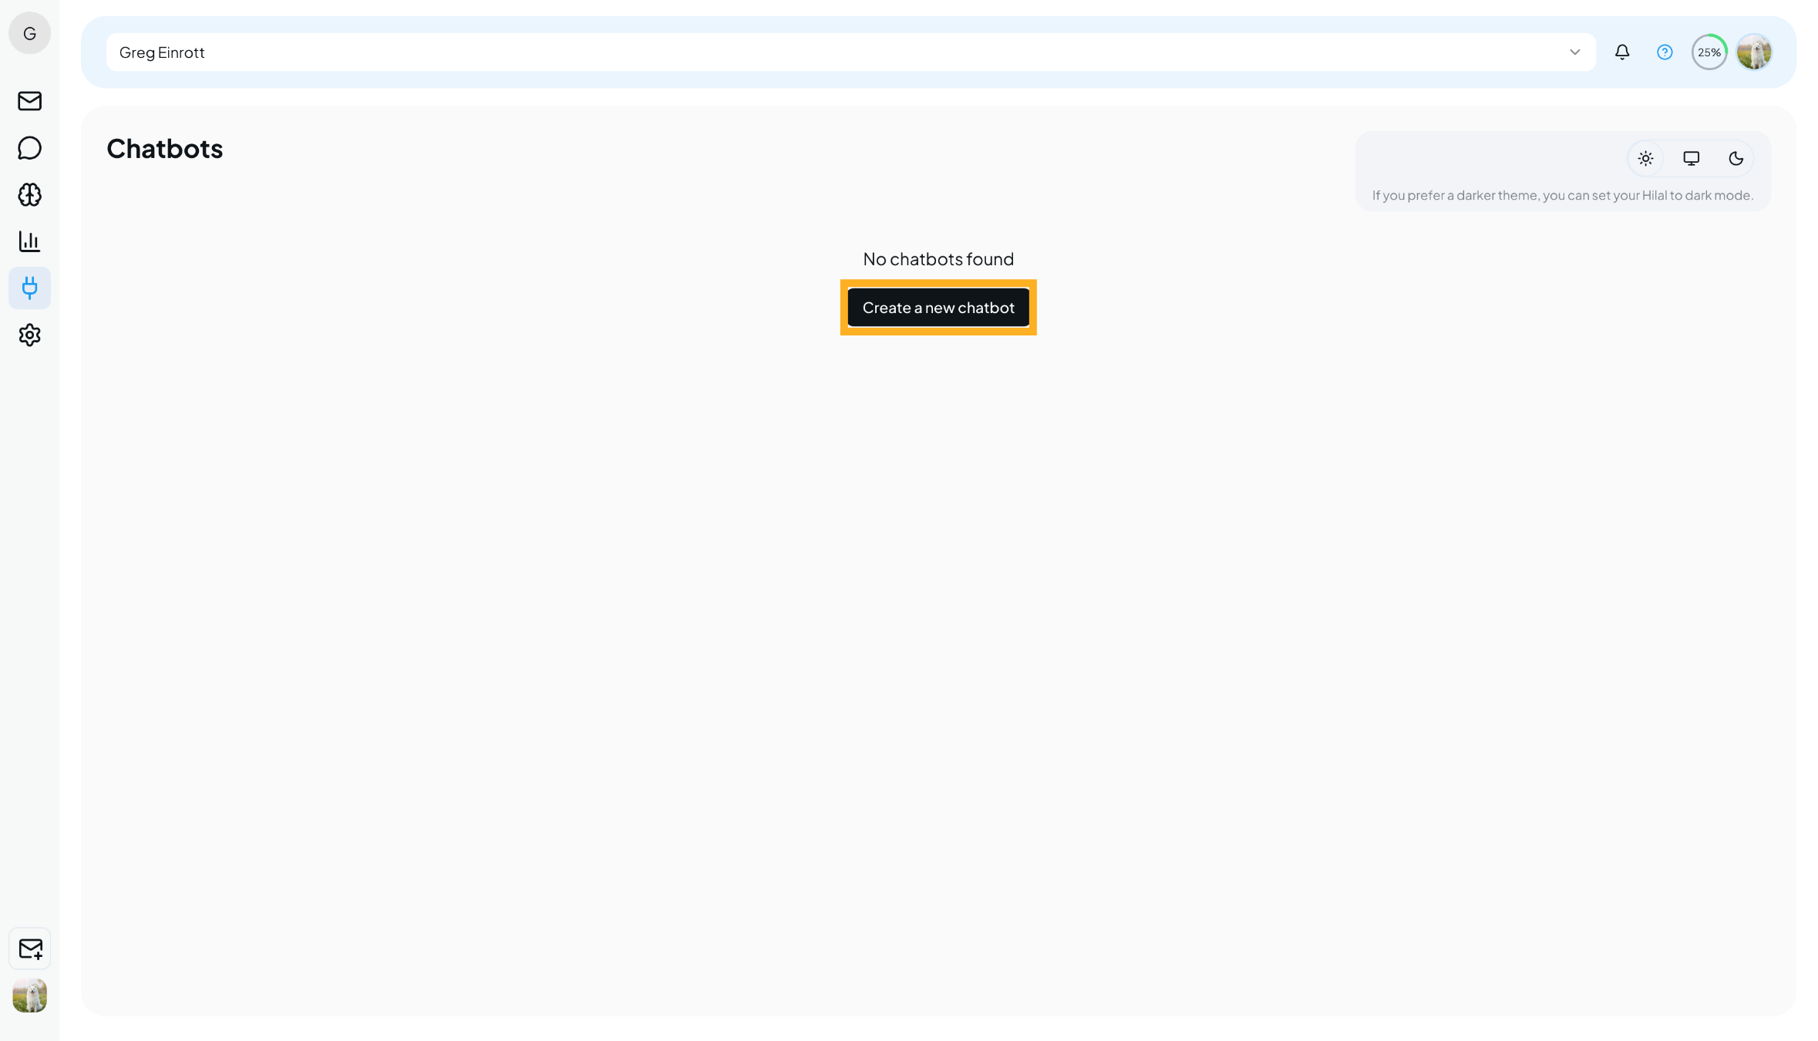The image size is (1818, 1041).
Task: Click the G avatar at sidebar top
Action: point(29,33)
